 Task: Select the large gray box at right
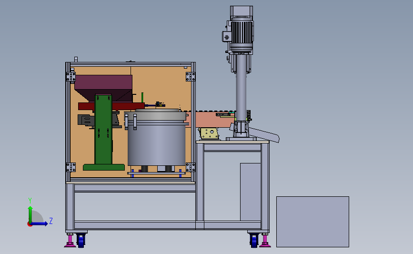pos(312,222)
